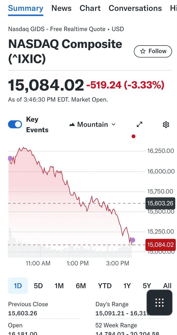
Task: Click the star icon in Follow
Action: pyautogui.click(x=143, y=51)
